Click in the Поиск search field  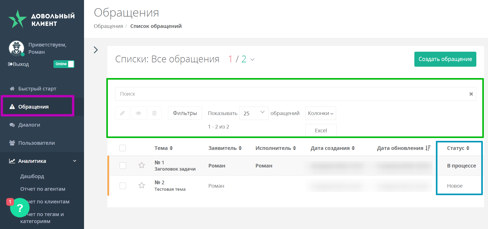pyautogui.click(x=290, y=94)
